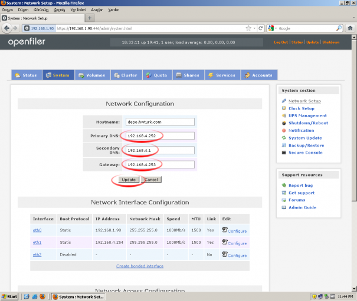Screen dimensions: 357x301
Task: Open the URL history dropdown arrow
Action: (x=254, y=28)
